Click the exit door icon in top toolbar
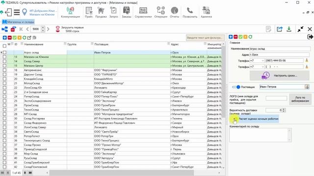The image size is (314, 176). click(x=8, y=12)
